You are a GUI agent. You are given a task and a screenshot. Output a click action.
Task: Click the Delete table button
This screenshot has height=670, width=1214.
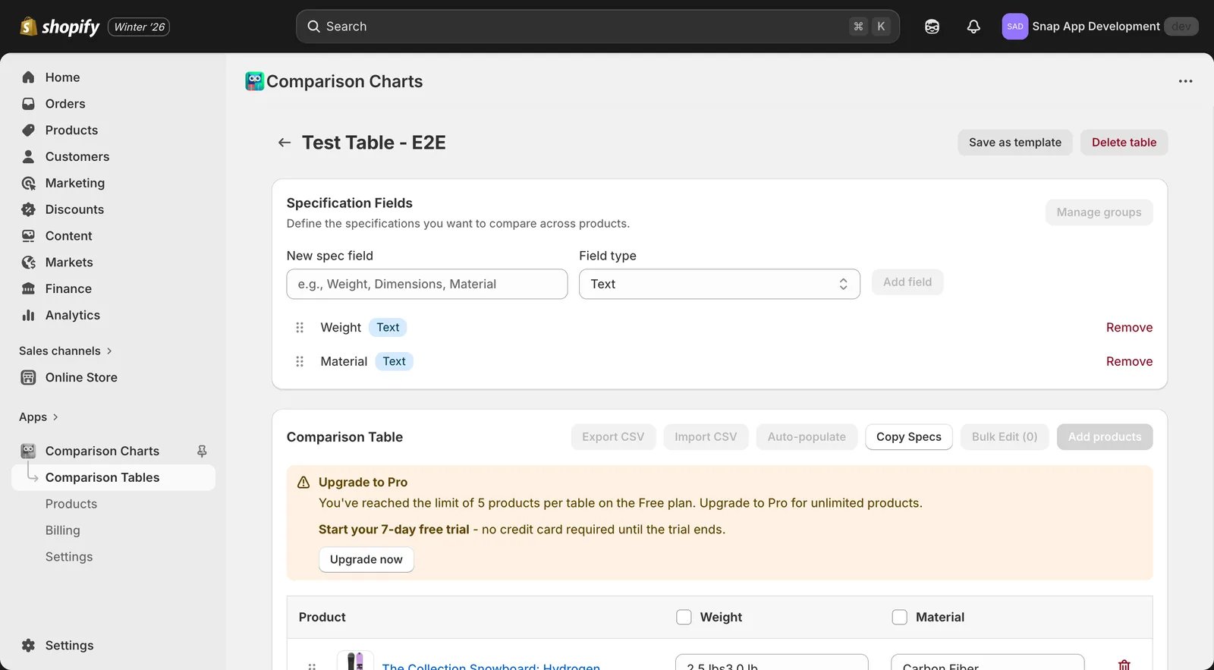click(x=1124, y=143)
